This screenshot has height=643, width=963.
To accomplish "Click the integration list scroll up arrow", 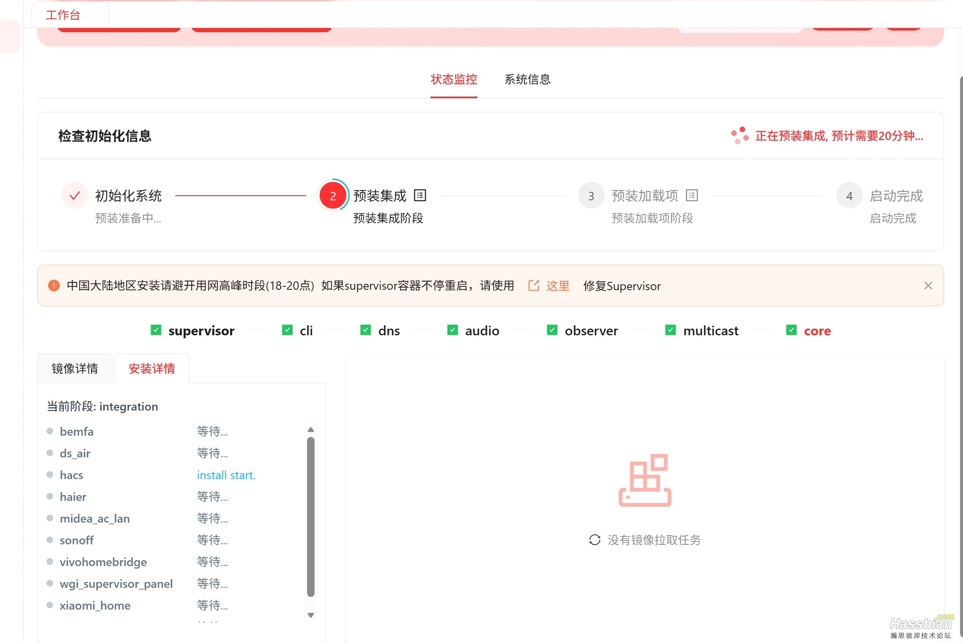I will click(x=311, y=429).
